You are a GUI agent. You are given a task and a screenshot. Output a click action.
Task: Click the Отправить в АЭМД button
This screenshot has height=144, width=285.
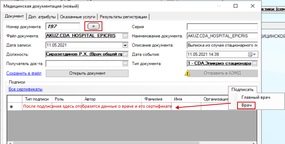(x=222, y=73)
